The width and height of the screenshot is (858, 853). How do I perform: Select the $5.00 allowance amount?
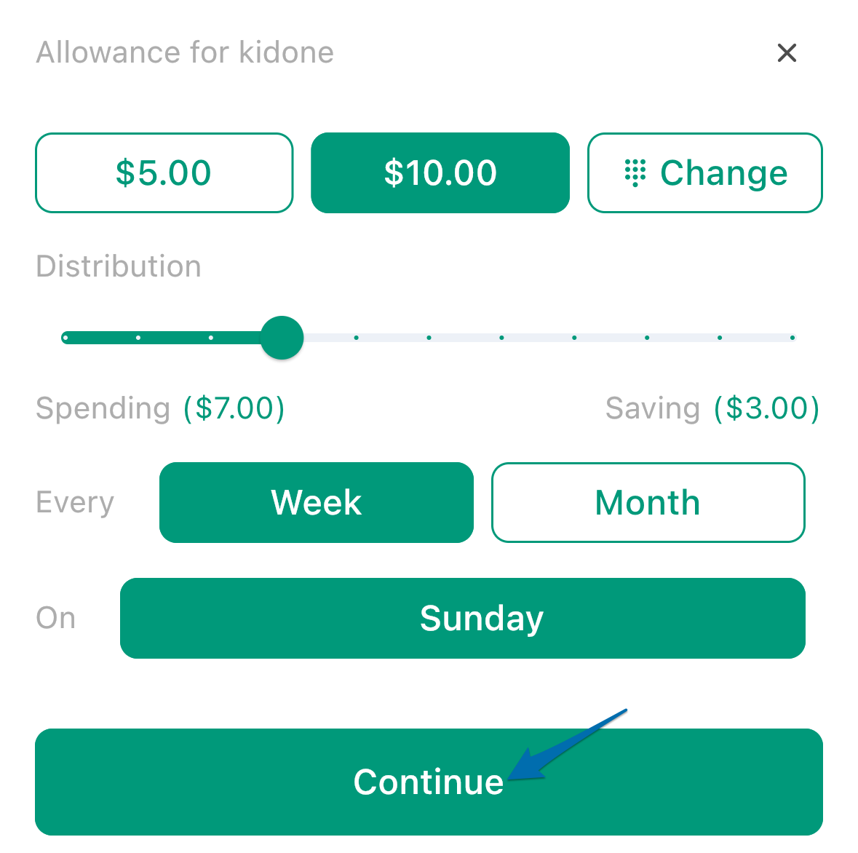point(164,173)
